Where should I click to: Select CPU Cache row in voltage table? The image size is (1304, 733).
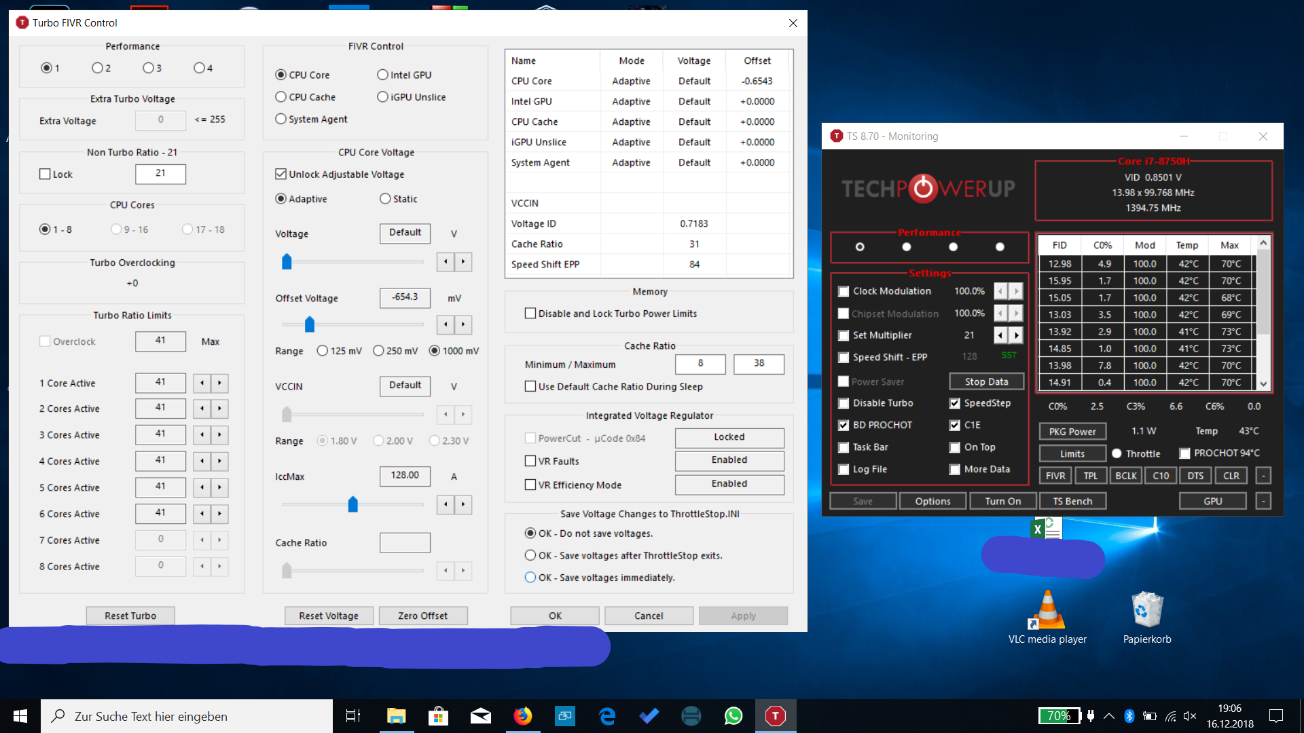pyautogui.click(x=535, y=121)
